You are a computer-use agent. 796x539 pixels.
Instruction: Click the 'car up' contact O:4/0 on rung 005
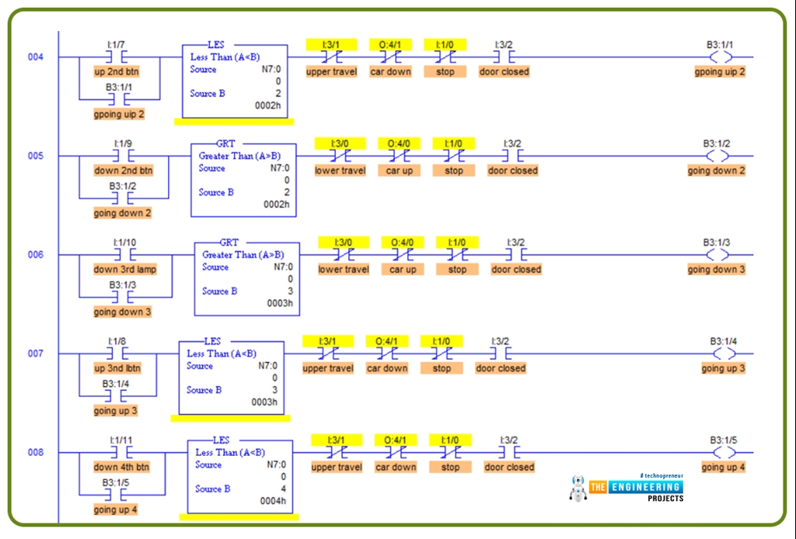click(399, 155)
